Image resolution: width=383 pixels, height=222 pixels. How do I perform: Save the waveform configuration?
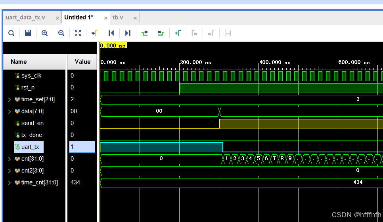pos(28,33)
